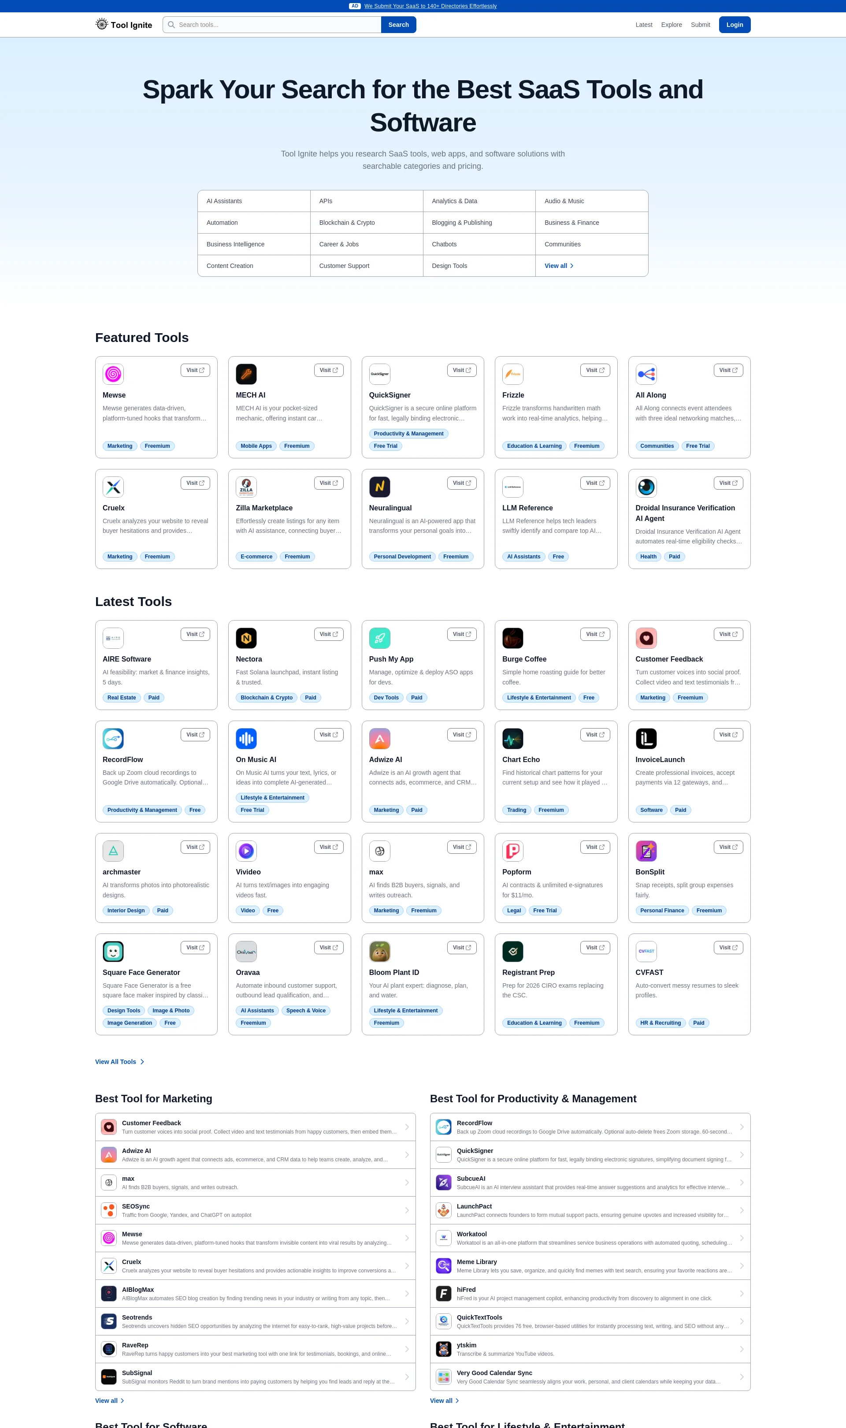Click the Vivideo play icon
This screenshot has height=1428, width=846.
pyautogui.click(x=246, y=851)
